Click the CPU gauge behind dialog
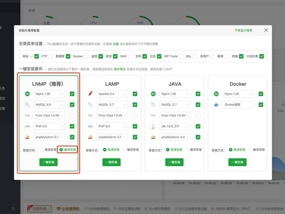 [x=93, y=20]
